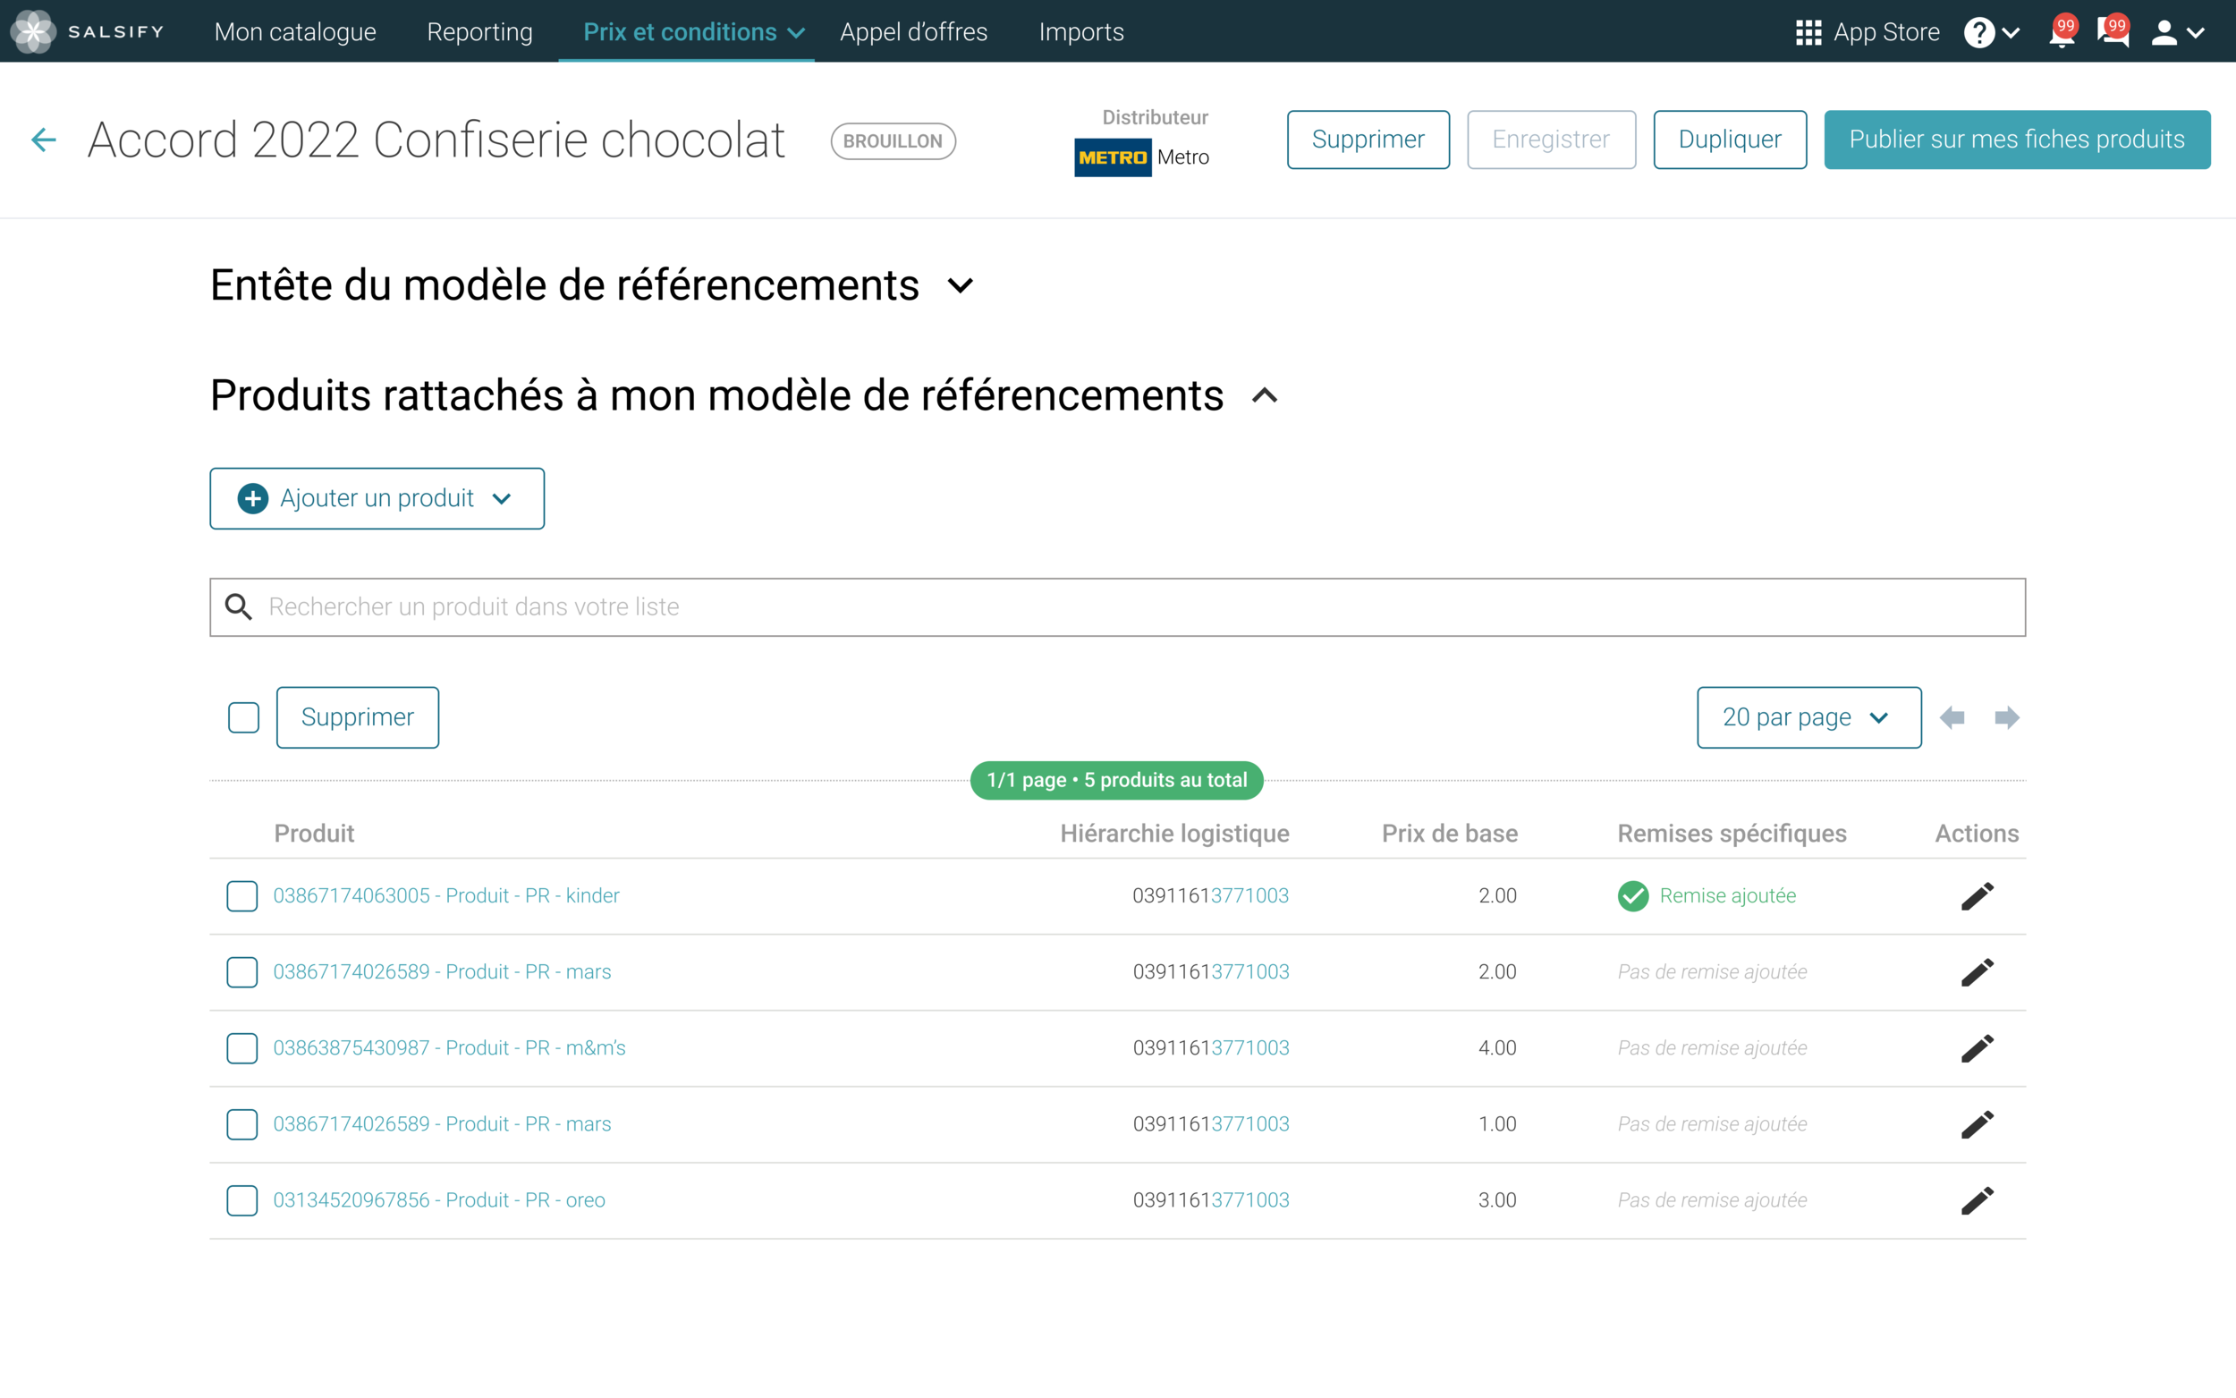Open Imports tab
2236x1398 pixels.
pyautogui.click(x=1080, y=32)
